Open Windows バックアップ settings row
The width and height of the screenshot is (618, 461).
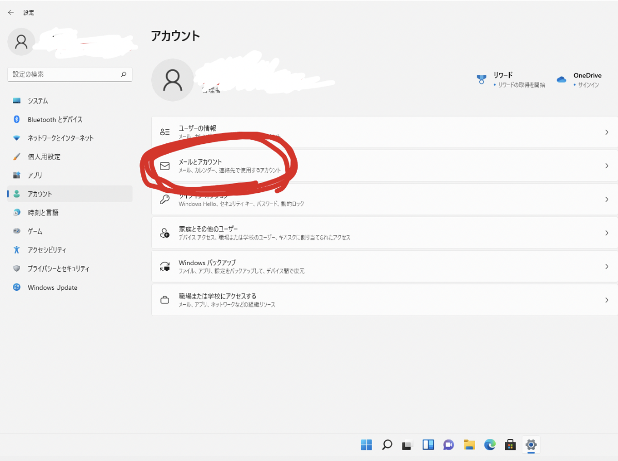384,267
